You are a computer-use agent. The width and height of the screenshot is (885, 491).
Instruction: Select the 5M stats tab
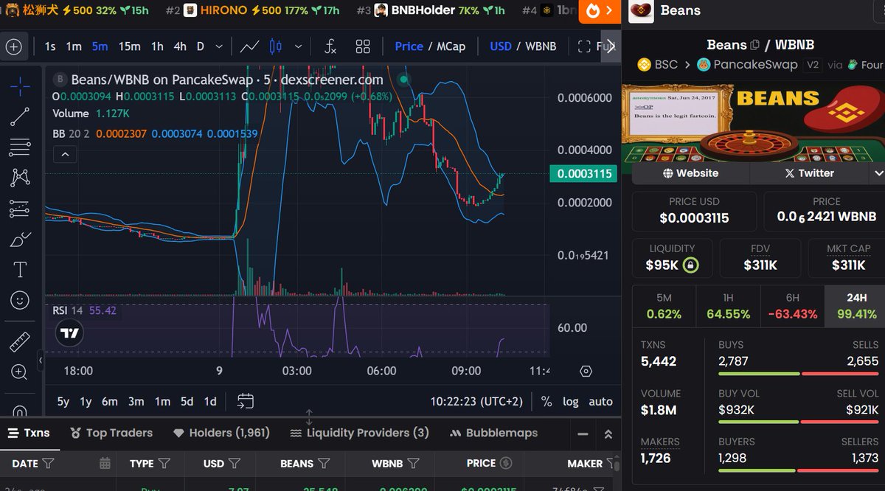coord(664,306)
